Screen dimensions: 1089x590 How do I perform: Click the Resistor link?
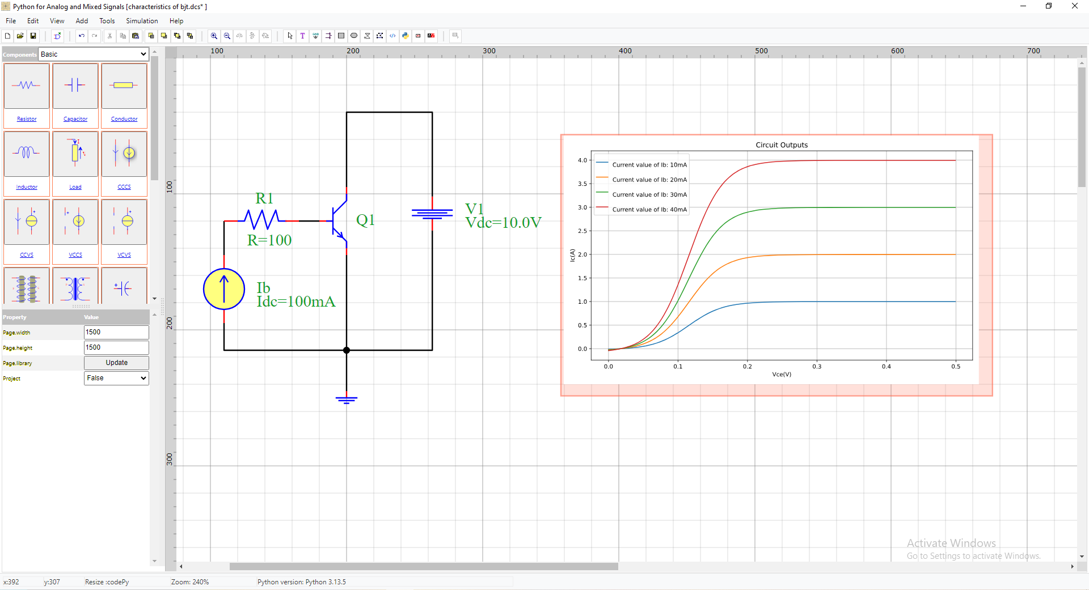pos(27,119)
